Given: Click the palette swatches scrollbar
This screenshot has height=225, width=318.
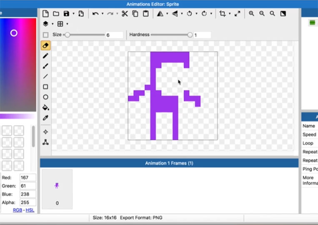Looking at the screenshot, I should click(33, 136).
